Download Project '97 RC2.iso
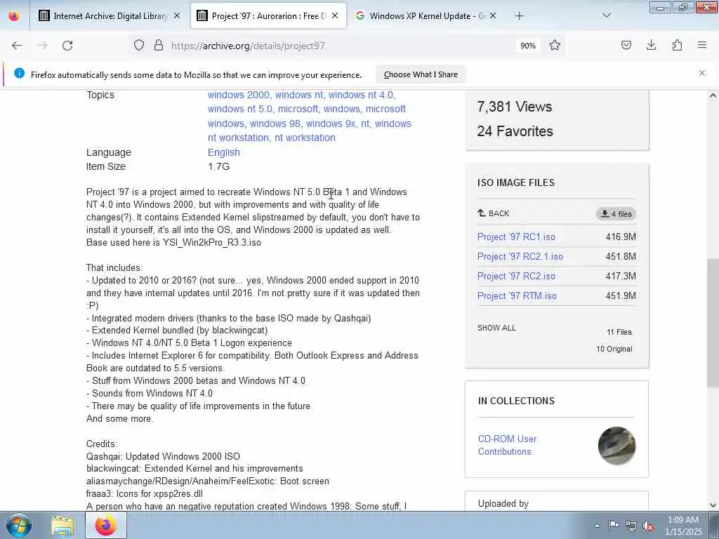 tap(516, 277)
